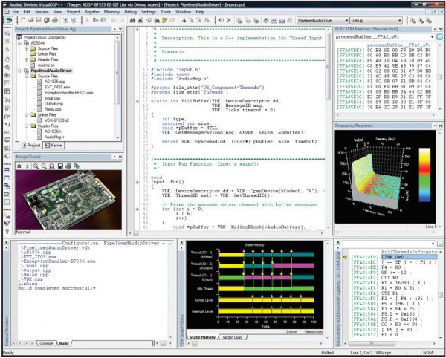Screen dimensions: 446x358
Task: Select VDK-BF533.ldf in Linker Files
Action: [57, 120]
